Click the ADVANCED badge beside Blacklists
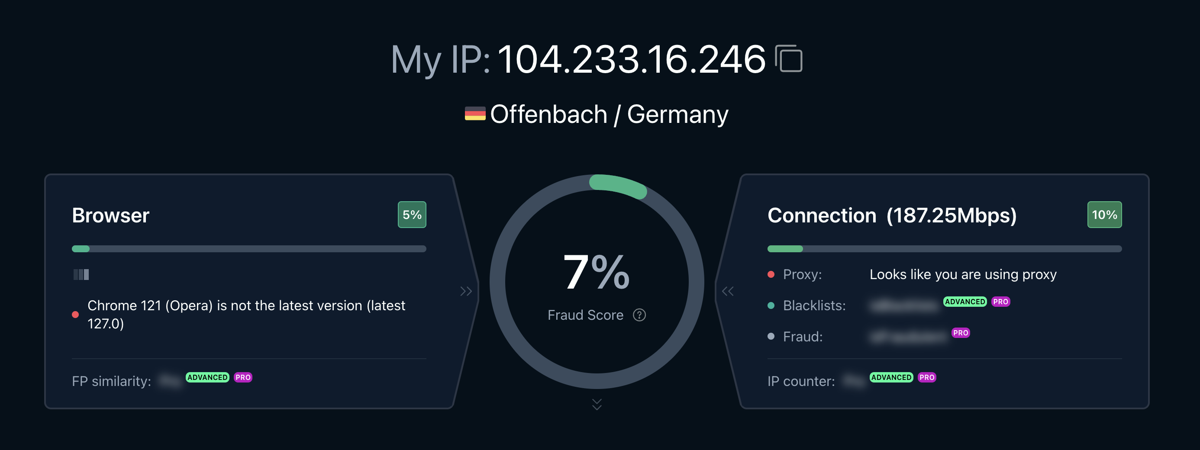This screenshot has height=450, width=1200. pyautogui.click(x=965, y=302)
